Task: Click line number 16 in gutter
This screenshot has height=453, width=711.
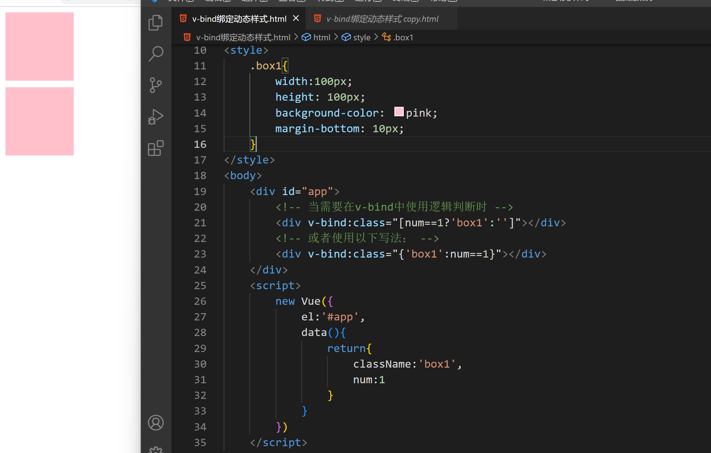Action: 200,144
